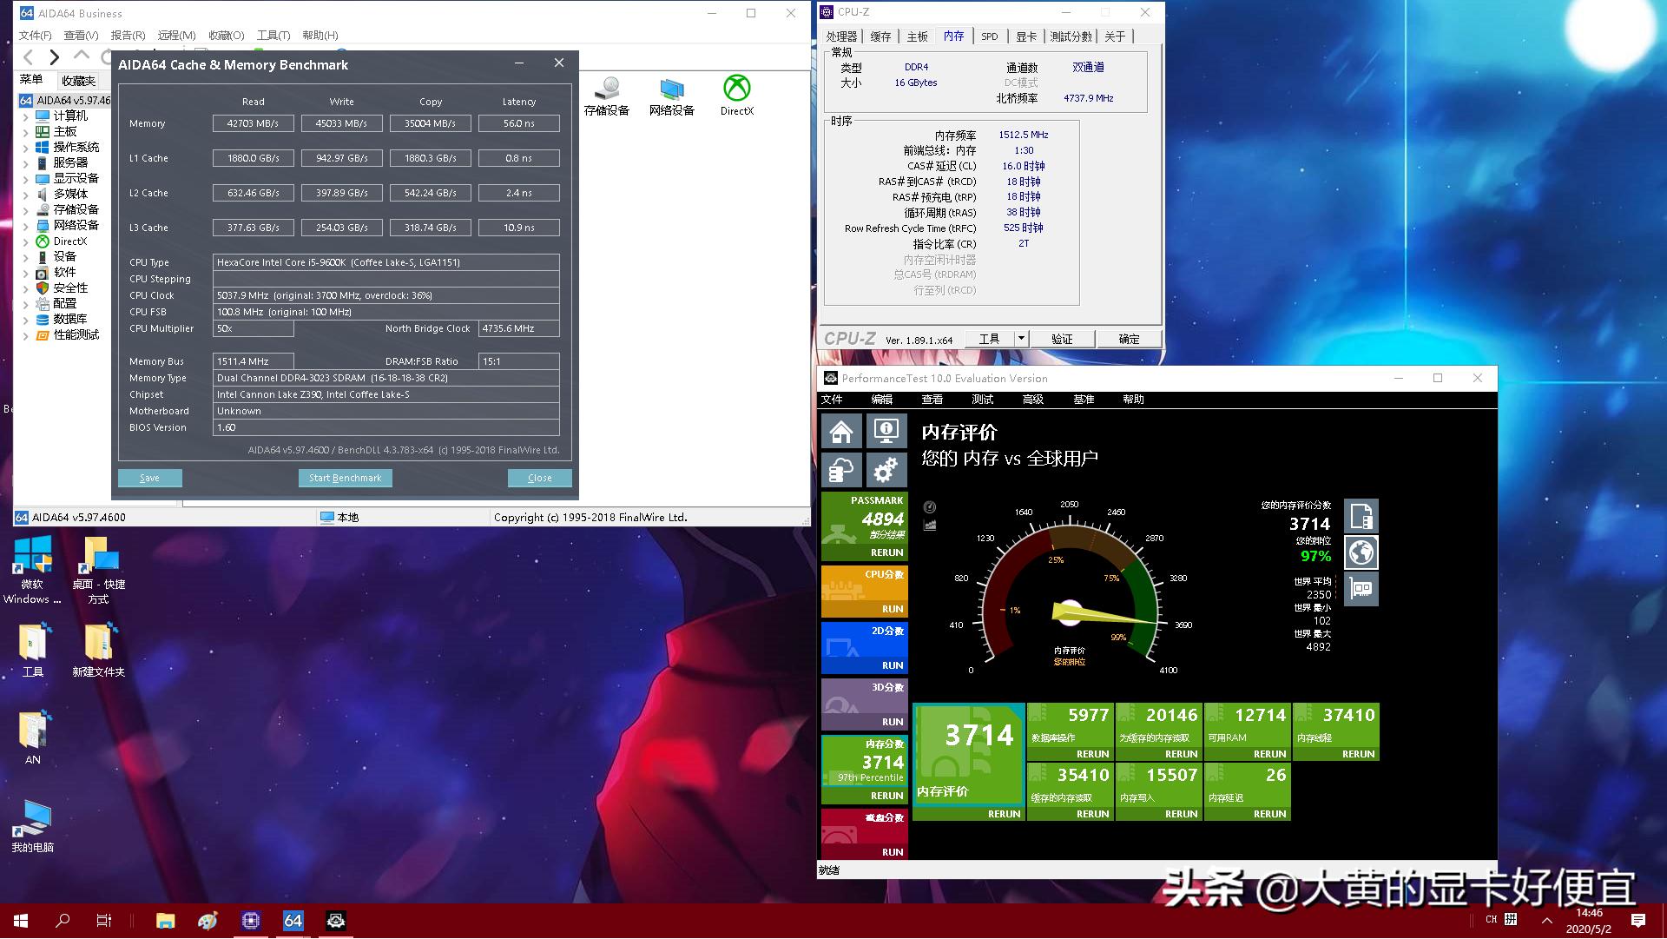The image size is (1667, 939).
Task: Click the 验证 button in CPU-Z
Action: (x=1062, y=339)
